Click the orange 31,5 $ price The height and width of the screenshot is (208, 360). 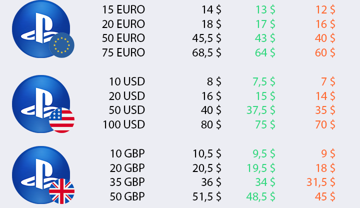coord(321,182)
